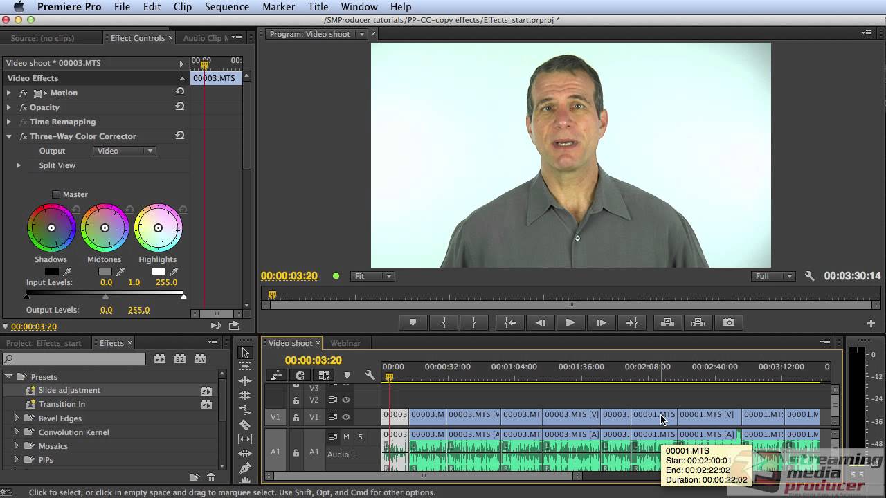Select the Slide tool
This screenshot has width=886, height=498.
pos(245,454)
